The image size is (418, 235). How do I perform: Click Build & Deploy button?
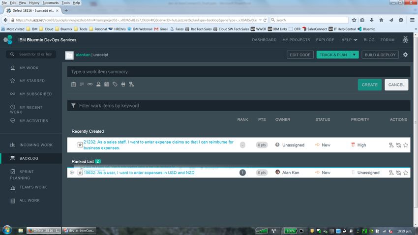tap(380, 55)
